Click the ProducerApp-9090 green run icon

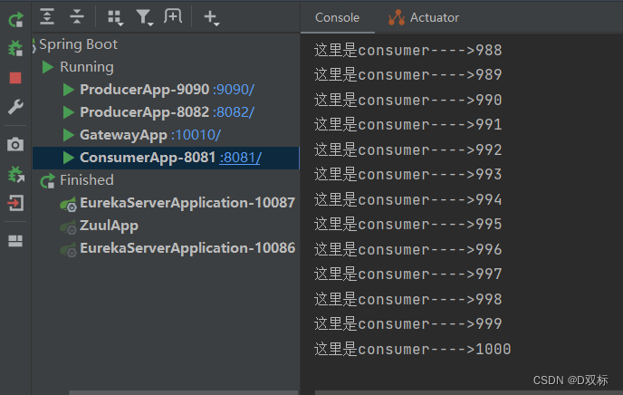pos(68,90)
